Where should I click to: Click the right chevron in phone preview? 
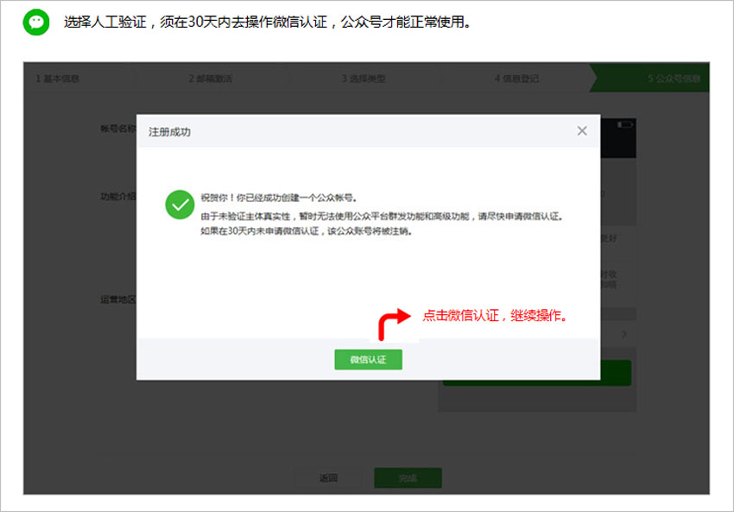pos(624,334)
